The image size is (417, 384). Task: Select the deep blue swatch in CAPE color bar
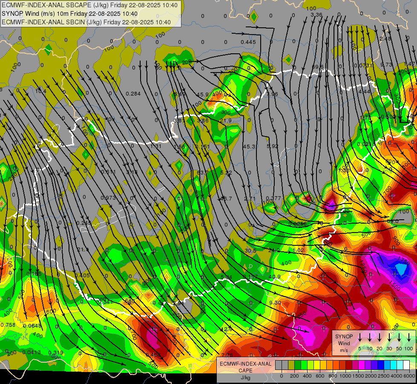coord(381,365)
